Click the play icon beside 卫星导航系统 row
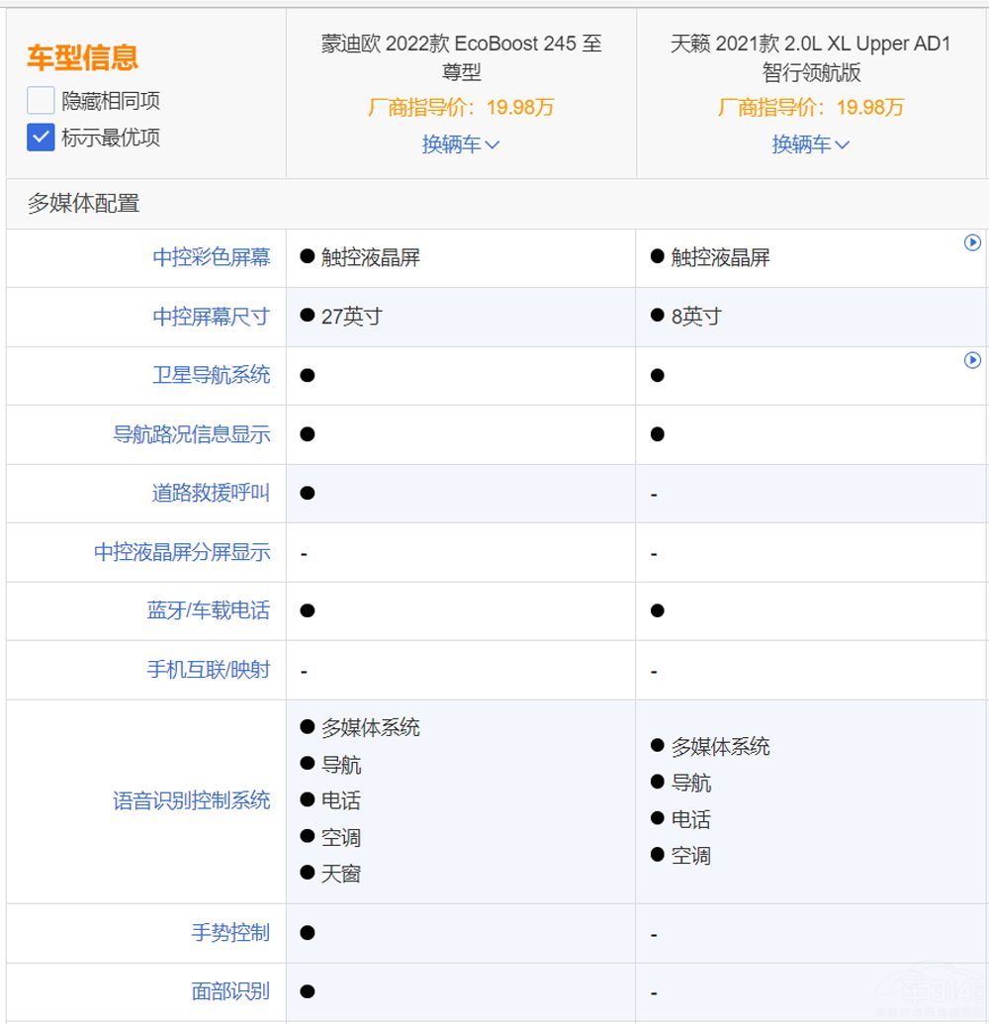Image resolution: width=989 pixels, height=1024 pixels. pyautogui.click(x=974, y=360)
